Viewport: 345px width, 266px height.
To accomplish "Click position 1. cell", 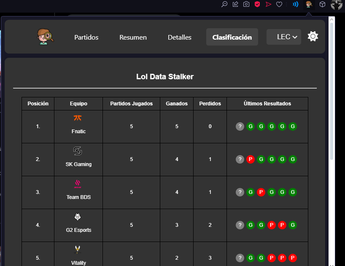I will 38,126.
